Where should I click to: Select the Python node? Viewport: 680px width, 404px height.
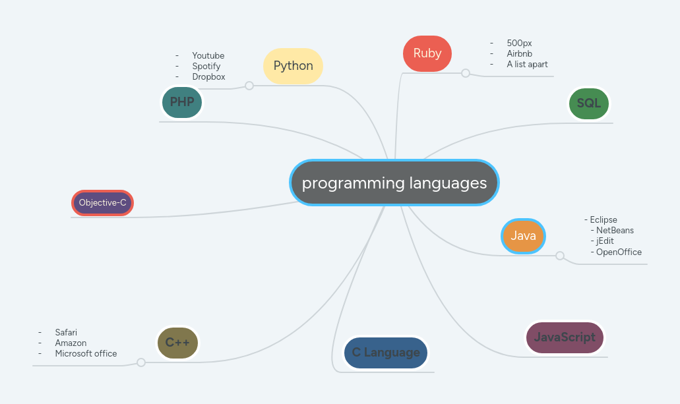pos(293,66)
